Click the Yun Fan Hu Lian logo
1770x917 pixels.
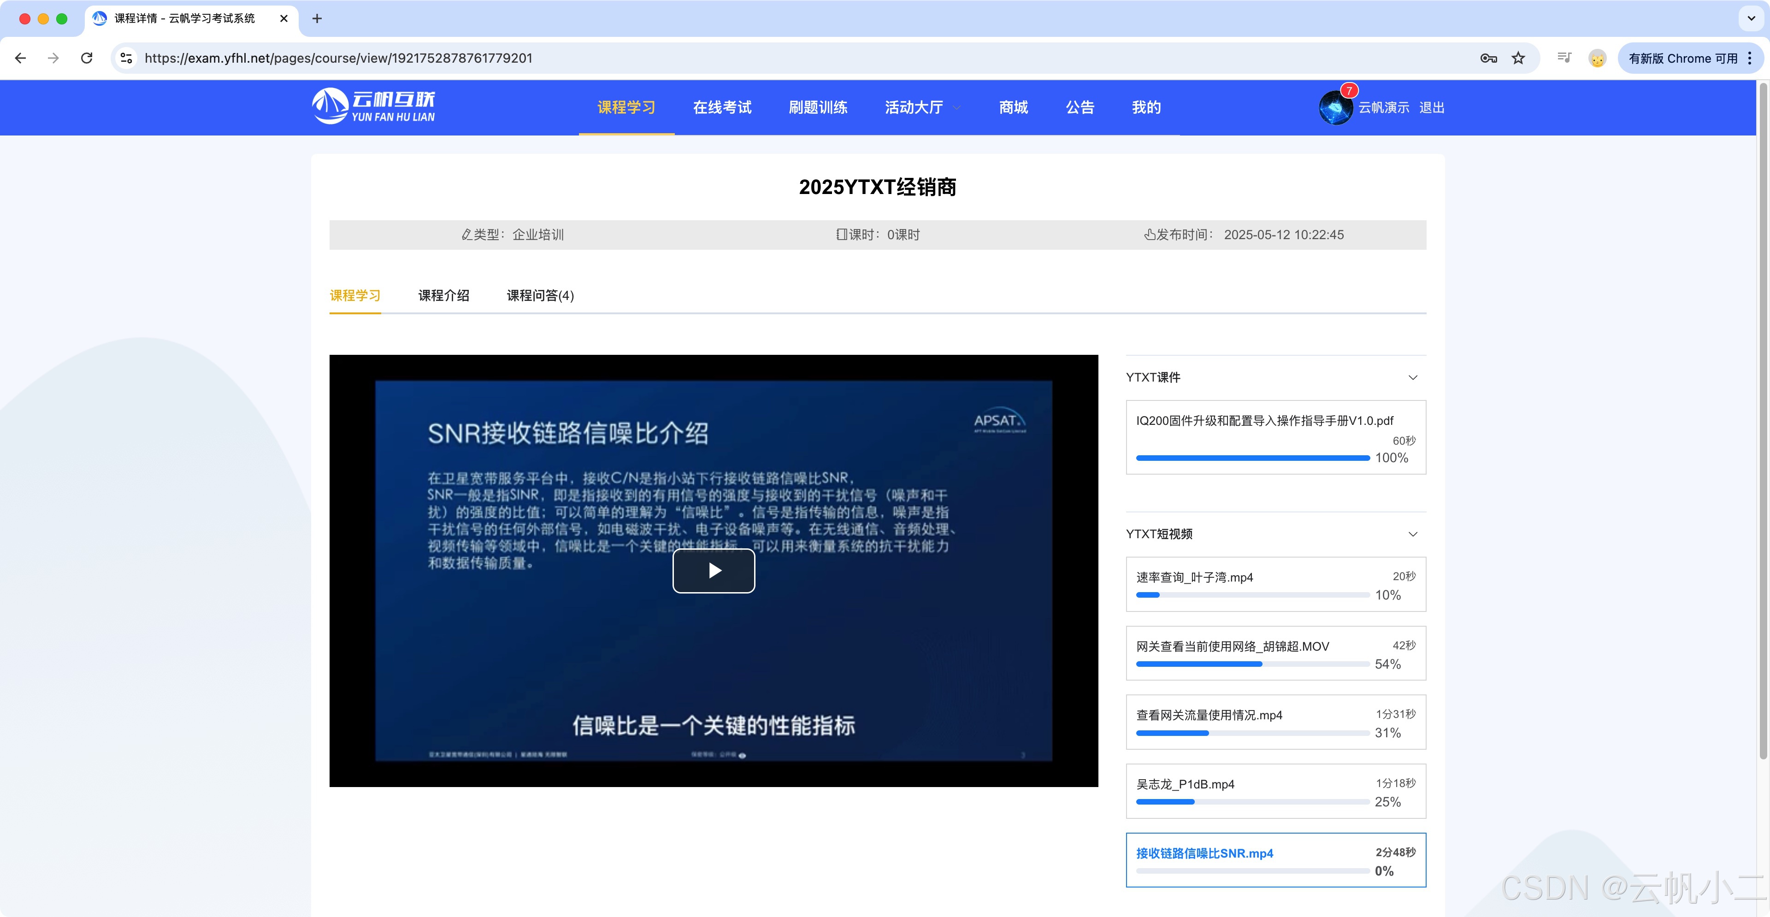374,106
